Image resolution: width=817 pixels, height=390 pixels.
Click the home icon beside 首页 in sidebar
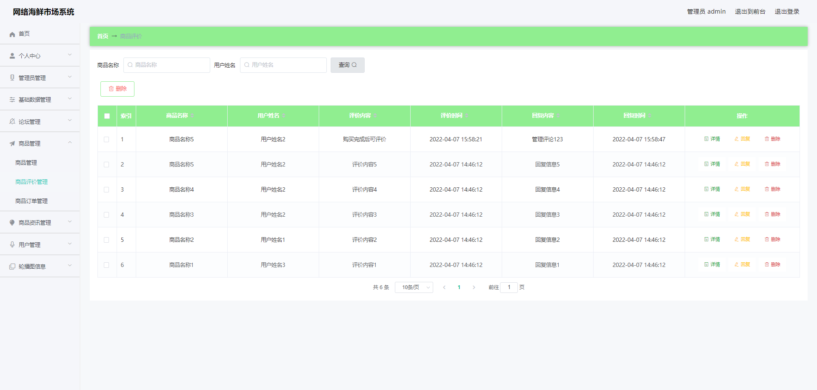[x=12, y=34]
